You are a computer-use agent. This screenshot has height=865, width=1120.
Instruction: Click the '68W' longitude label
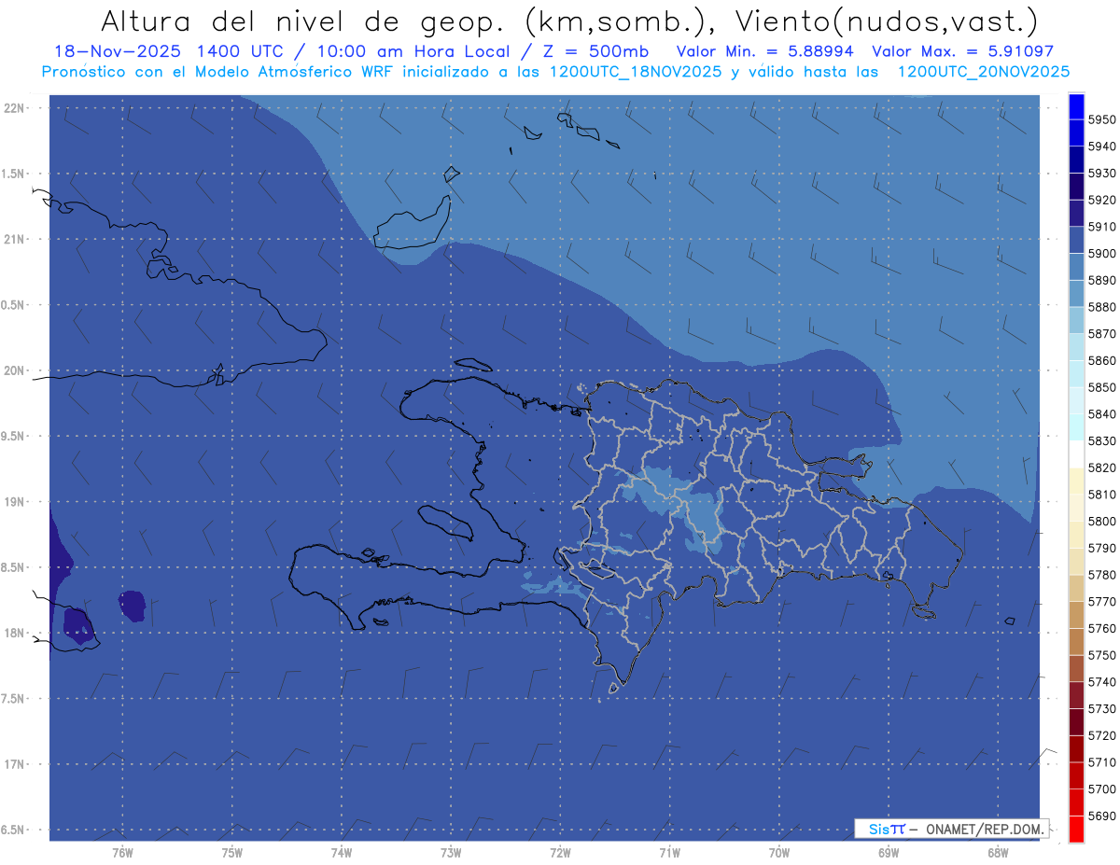pos(998,853)
